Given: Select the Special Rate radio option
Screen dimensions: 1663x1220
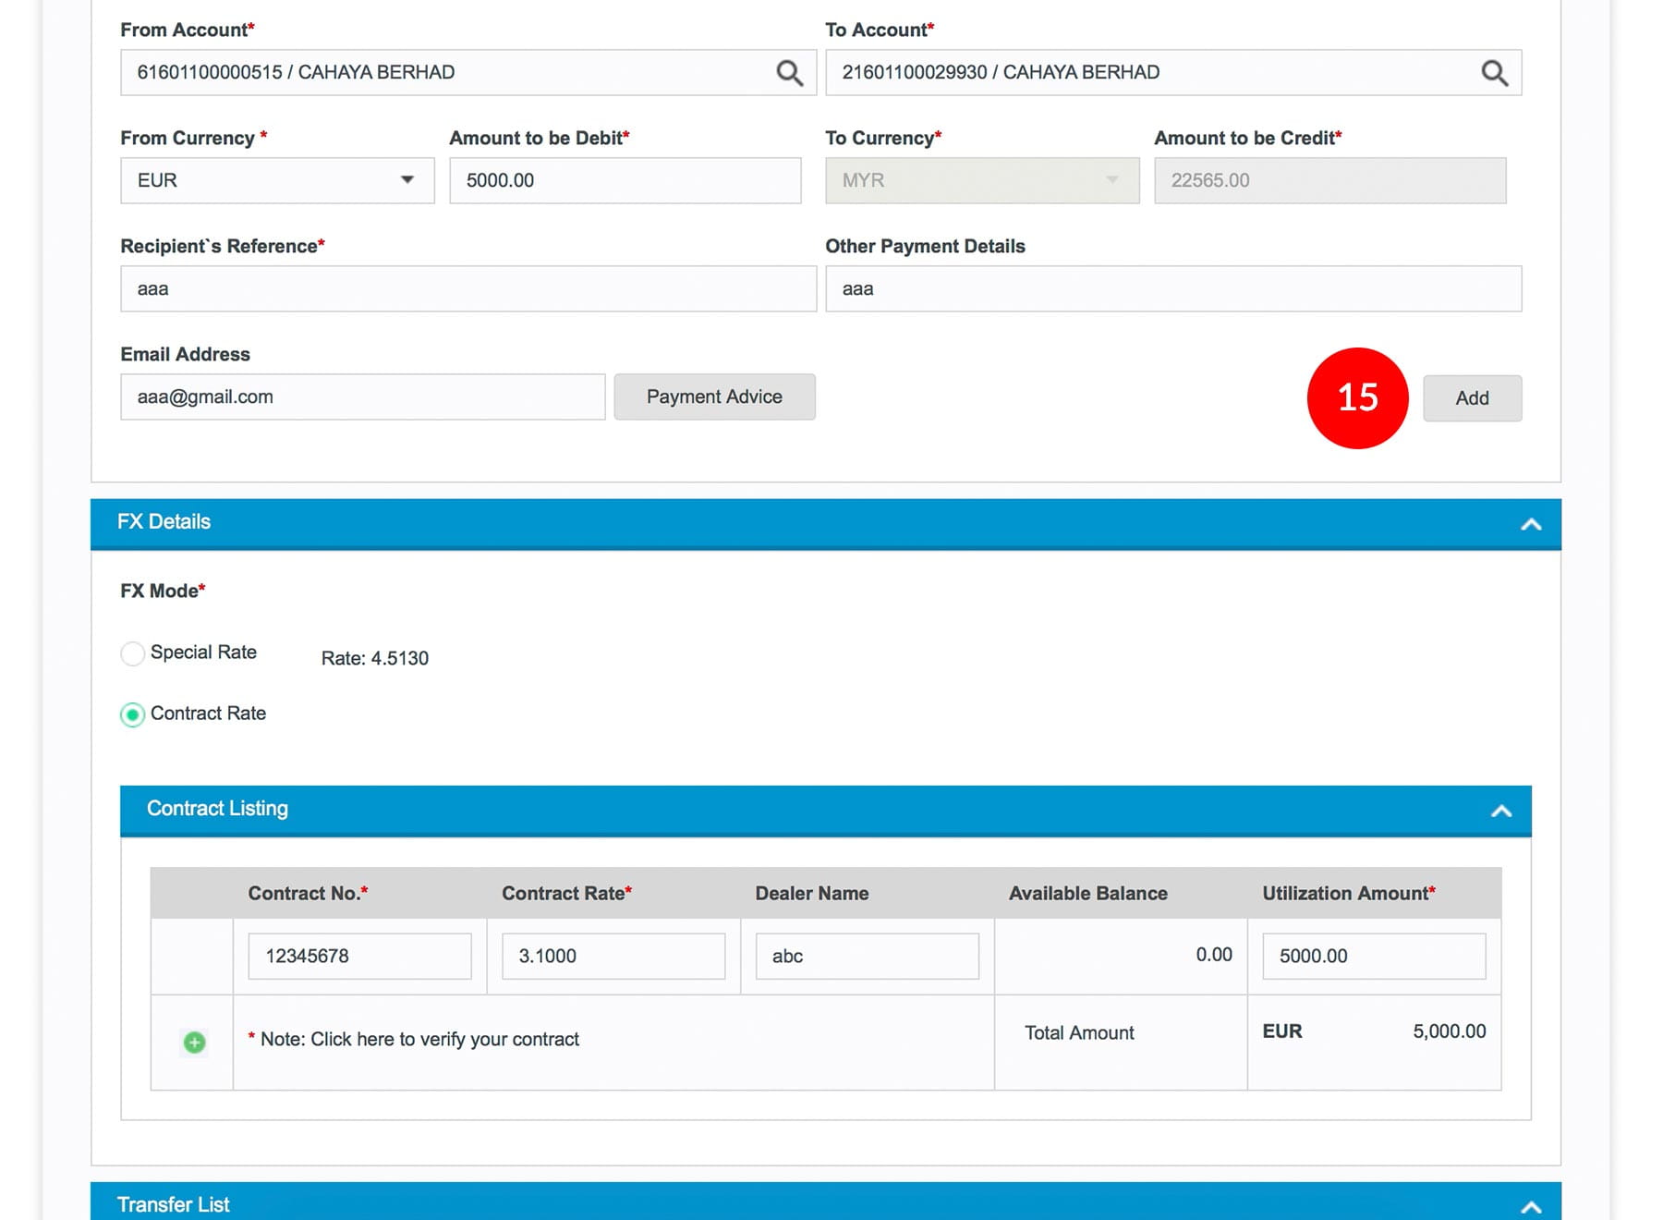Looking at the screenshot, I should tap(133, 653).
